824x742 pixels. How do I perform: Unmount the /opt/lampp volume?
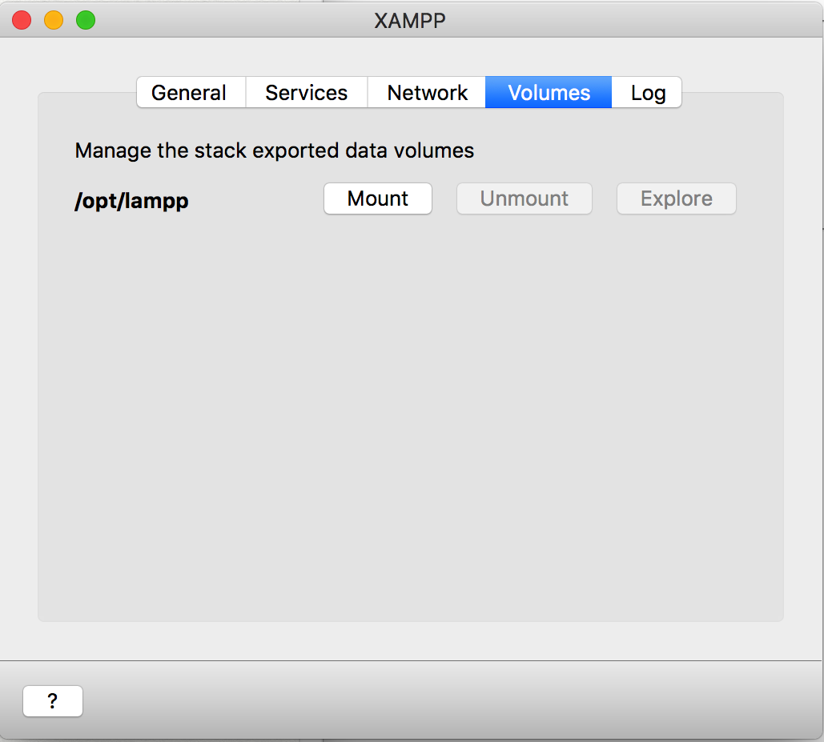point(524,199)
